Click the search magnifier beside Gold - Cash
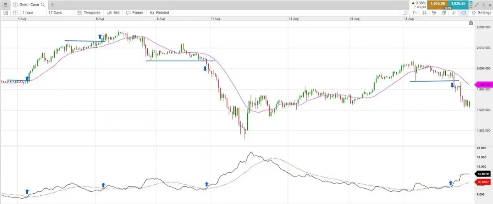 [x=42, y=5]
